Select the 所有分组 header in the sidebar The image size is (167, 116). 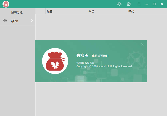(17, 12)
